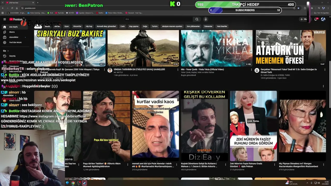Click the bookmark star in address bar
331x186 pixels.
[298, 8]
